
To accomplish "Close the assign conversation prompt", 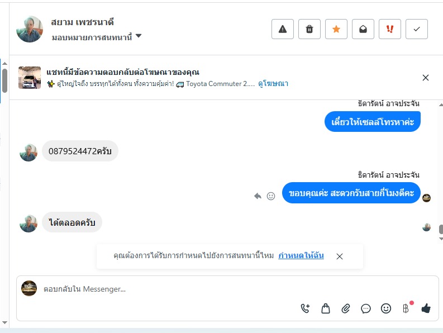I will point(340,256).
